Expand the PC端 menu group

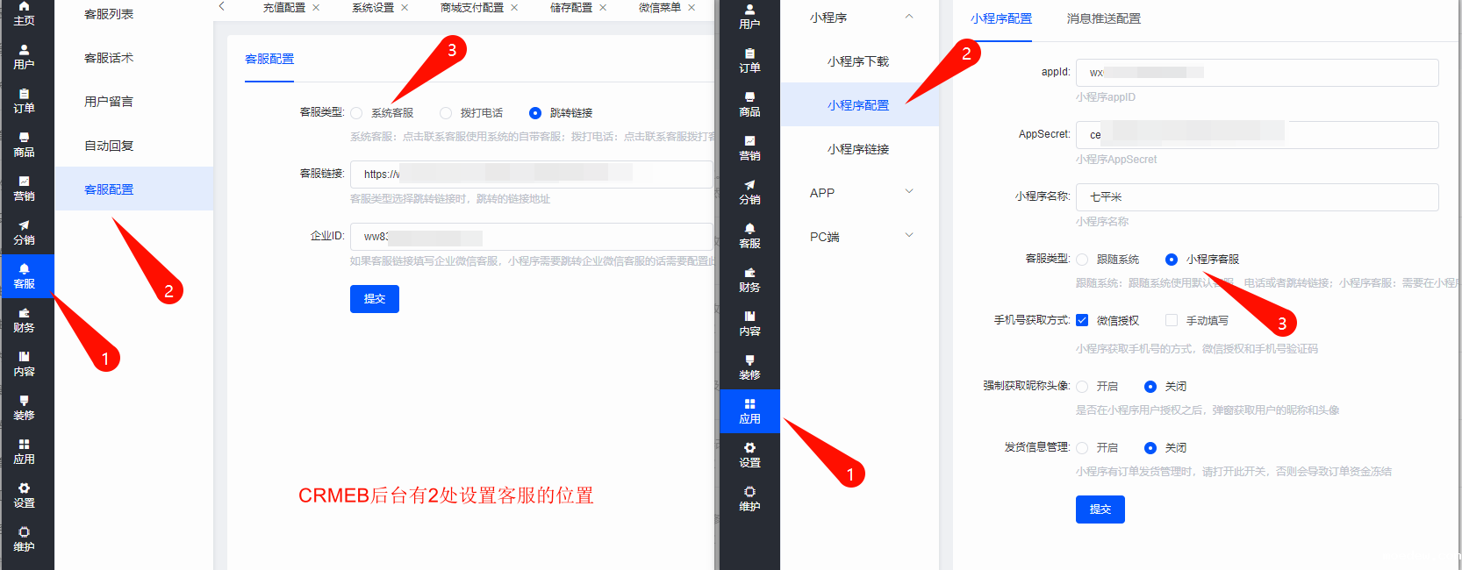pos(909,236)
